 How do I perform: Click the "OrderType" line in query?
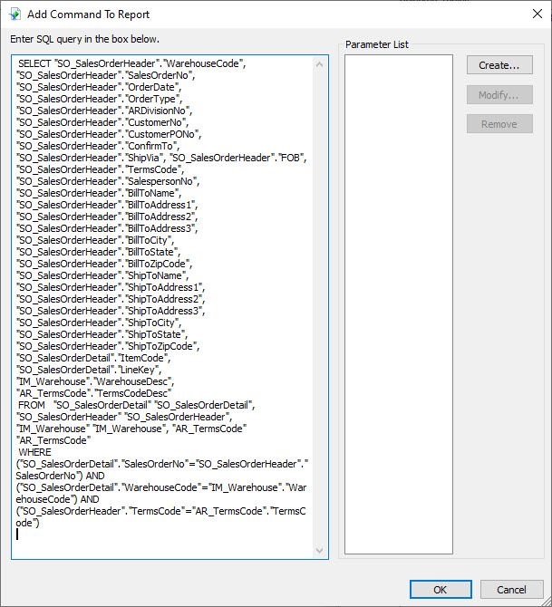coord(99,99)
